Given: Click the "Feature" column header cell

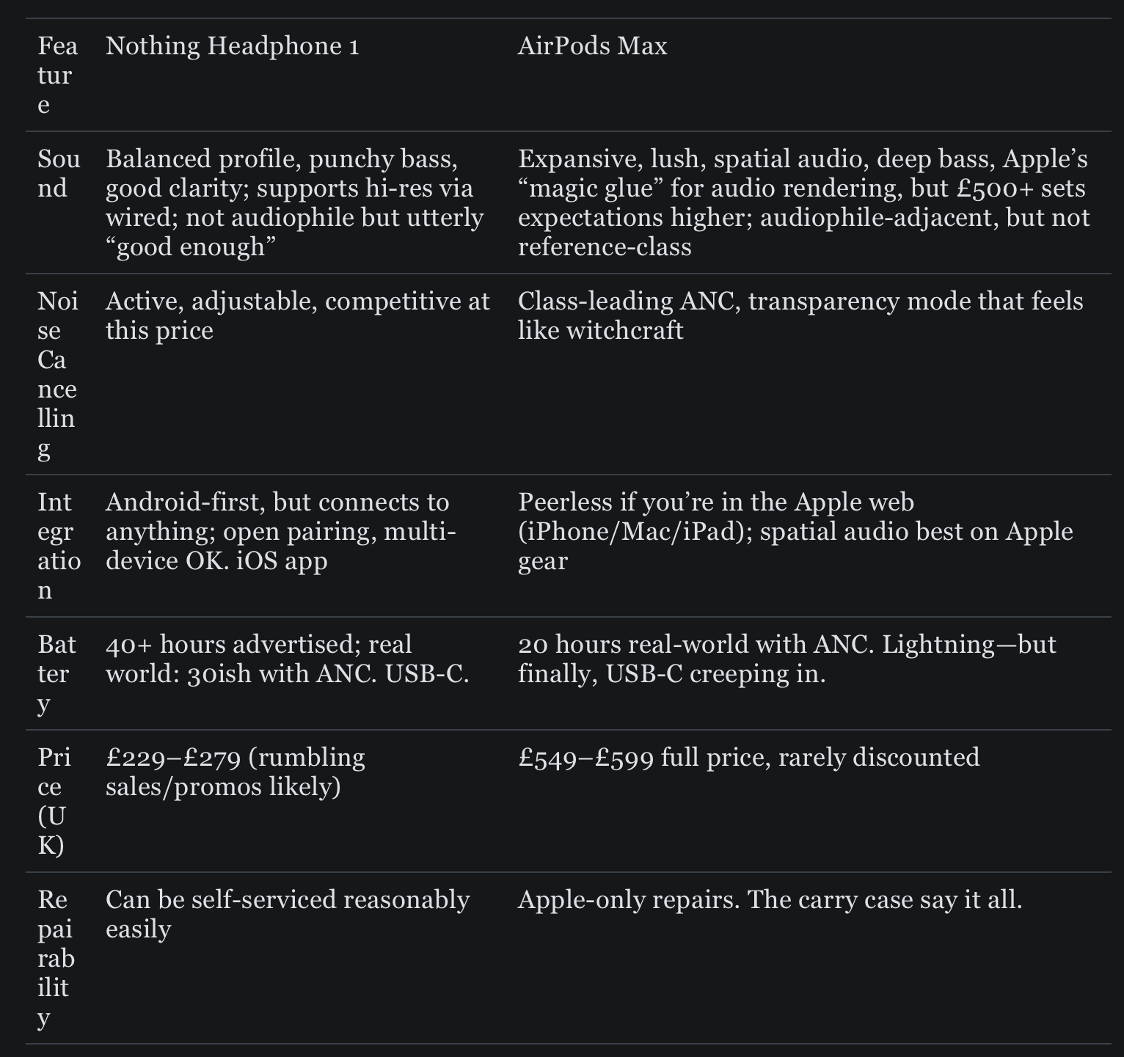Looking at the screenshot, I should pos(57,76).
